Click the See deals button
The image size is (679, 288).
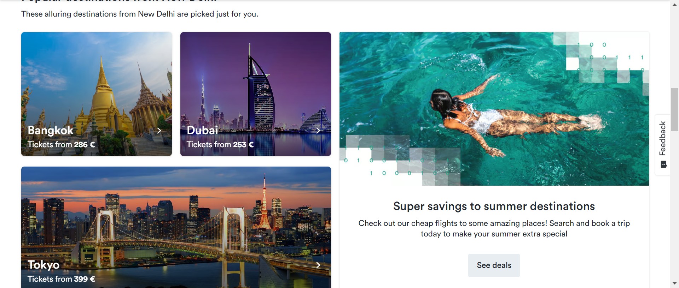(494, 265)
